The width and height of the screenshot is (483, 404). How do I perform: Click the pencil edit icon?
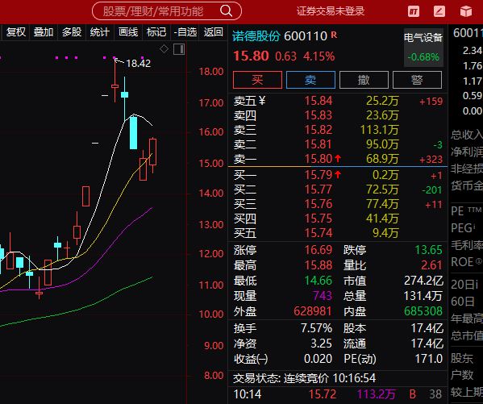439,12
